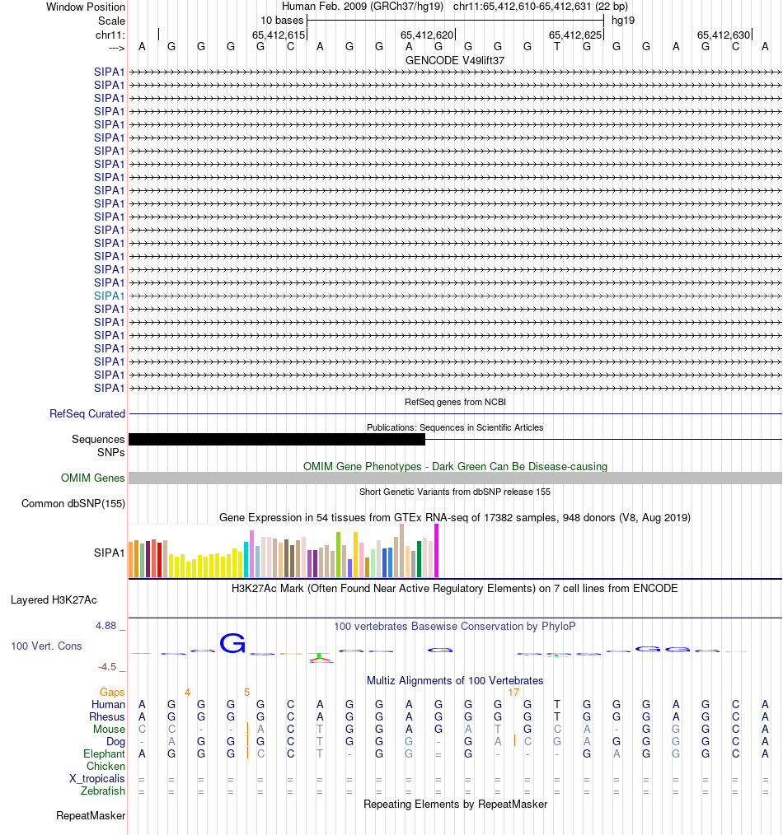The height and width of the screenshot is (835, 783).
Task: Click the H3K27Ac Mark track title
Action: [x=455, y=589]
